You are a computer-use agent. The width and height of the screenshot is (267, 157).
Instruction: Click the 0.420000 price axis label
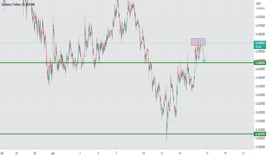260,112
